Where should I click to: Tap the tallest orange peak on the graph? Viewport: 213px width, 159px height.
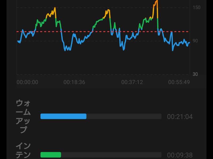coord(156,2)
